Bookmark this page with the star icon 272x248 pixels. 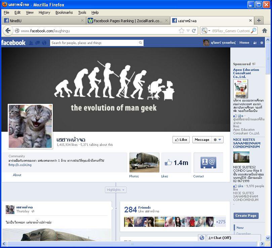pos(182,31)
